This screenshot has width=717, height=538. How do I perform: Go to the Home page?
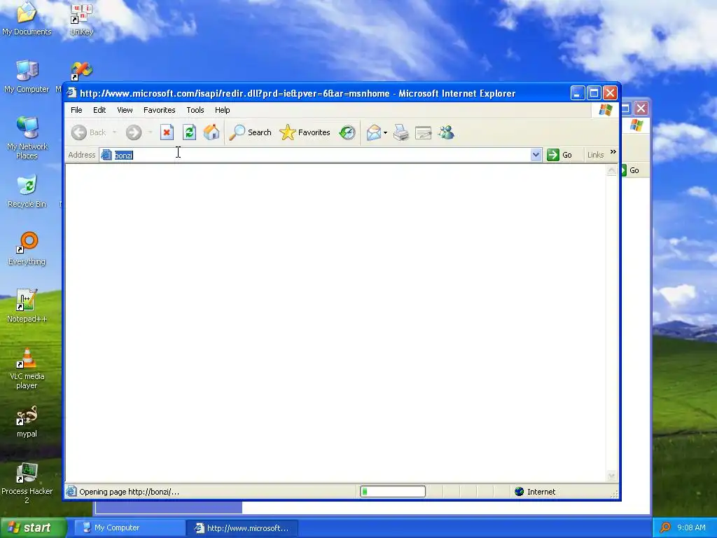[211, 132]
